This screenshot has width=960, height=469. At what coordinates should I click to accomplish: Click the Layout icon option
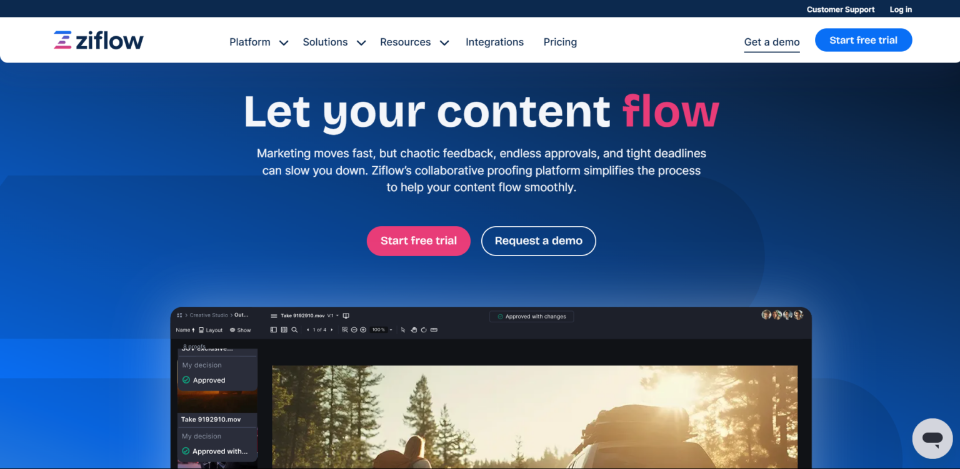click(x=210, y=330)
